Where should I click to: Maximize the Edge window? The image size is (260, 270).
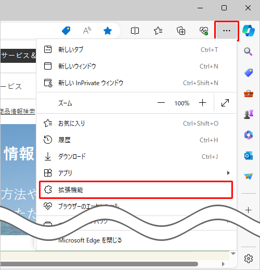coord(224,8)
